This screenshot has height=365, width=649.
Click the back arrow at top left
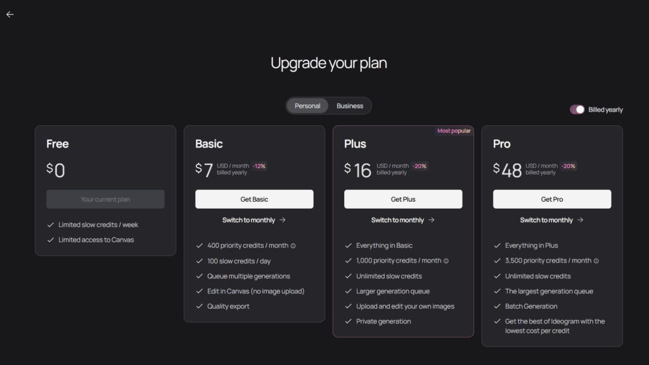pyautogui.click(x=10, y=14)
